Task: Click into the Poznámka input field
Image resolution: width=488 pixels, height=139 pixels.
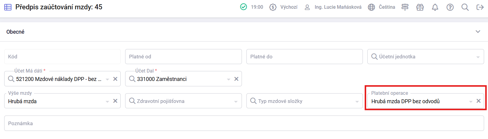Action: point(244,123)
